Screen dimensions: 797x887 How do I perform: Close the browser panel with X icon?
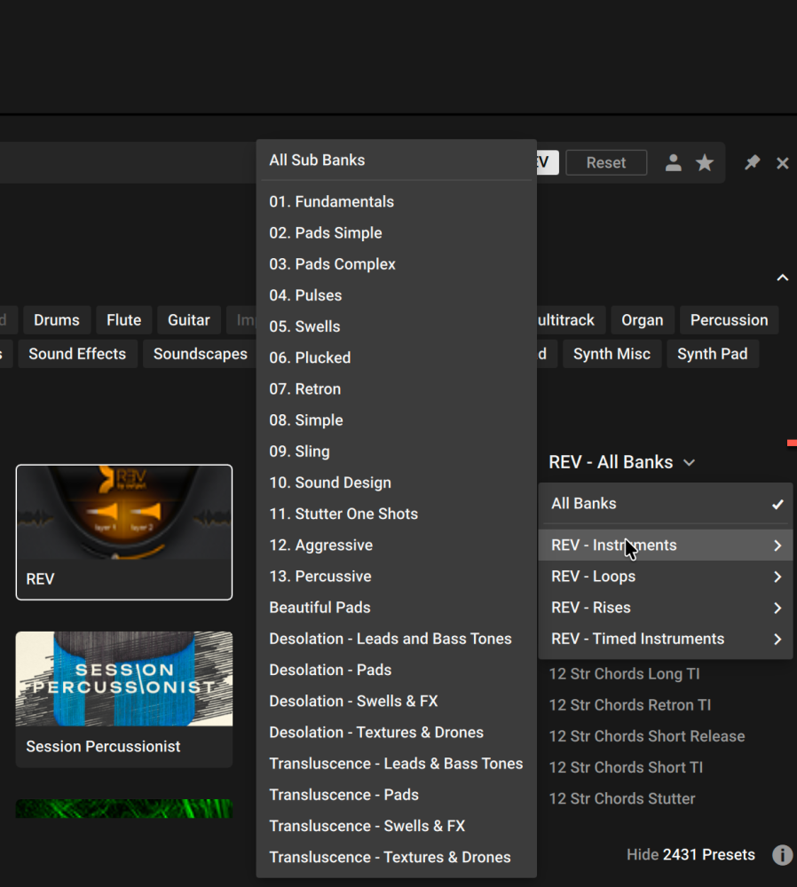click(x=782, y=163)
